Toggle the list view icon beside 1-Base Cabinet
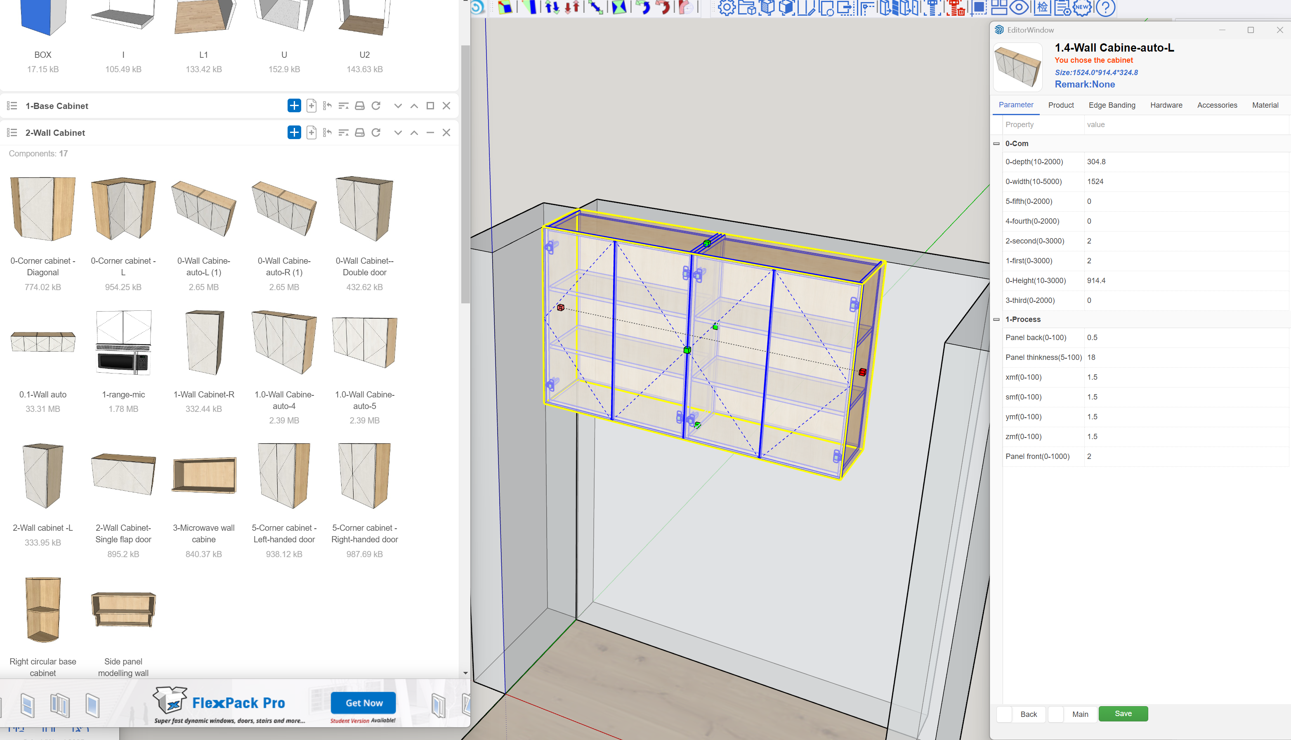1291x740 pixels. pos(12,106)
